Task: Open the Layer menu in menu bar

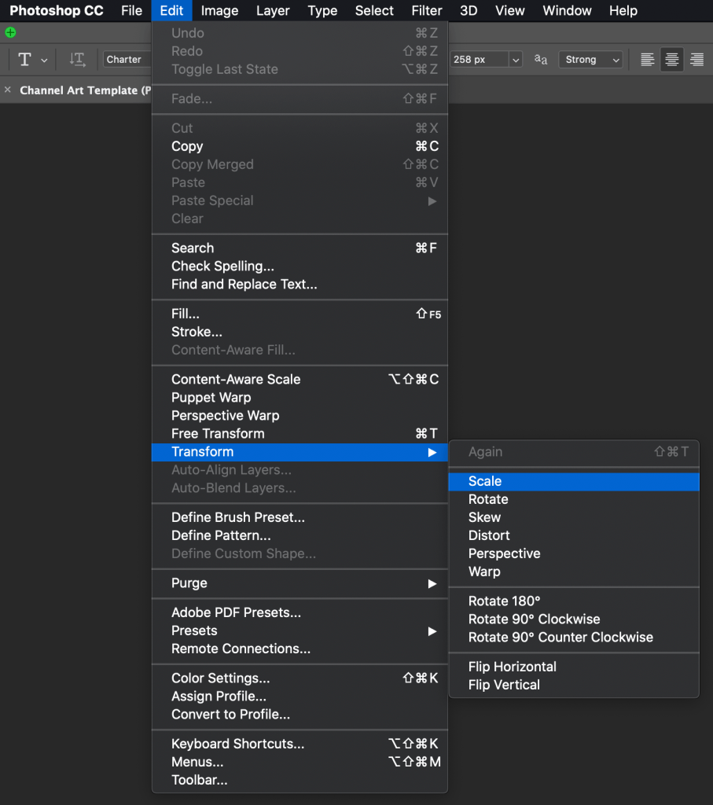Action: pyautogui.click(x=273, y=11)
